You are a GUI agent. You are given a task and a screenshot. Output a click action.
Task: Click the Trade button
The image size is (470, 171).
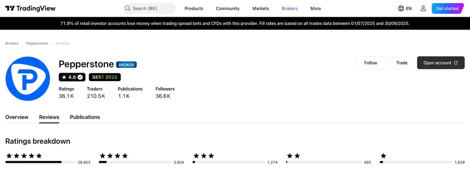[402, 63]
